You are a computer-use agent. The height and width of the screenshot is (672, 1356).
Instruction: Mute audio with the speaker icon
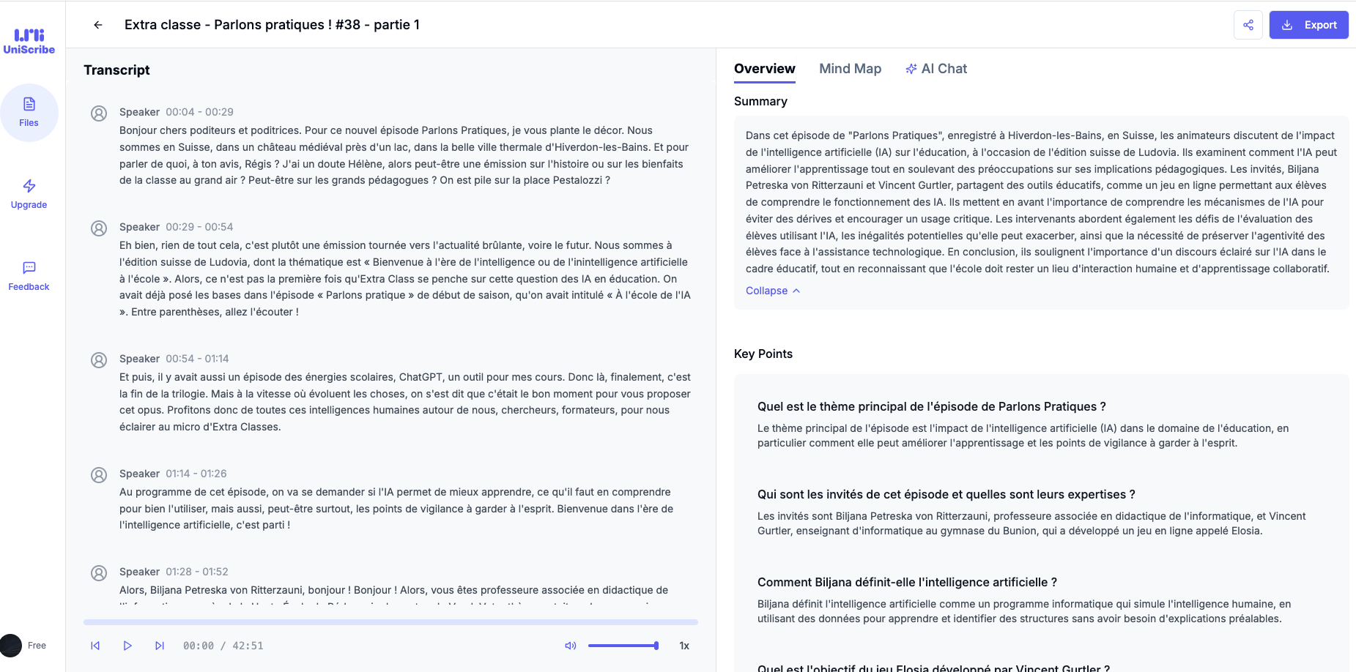(x=571, y=646)
